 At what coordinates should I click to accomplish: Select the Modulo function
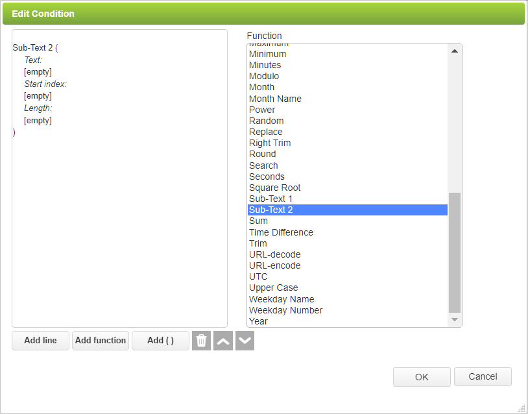348,76
